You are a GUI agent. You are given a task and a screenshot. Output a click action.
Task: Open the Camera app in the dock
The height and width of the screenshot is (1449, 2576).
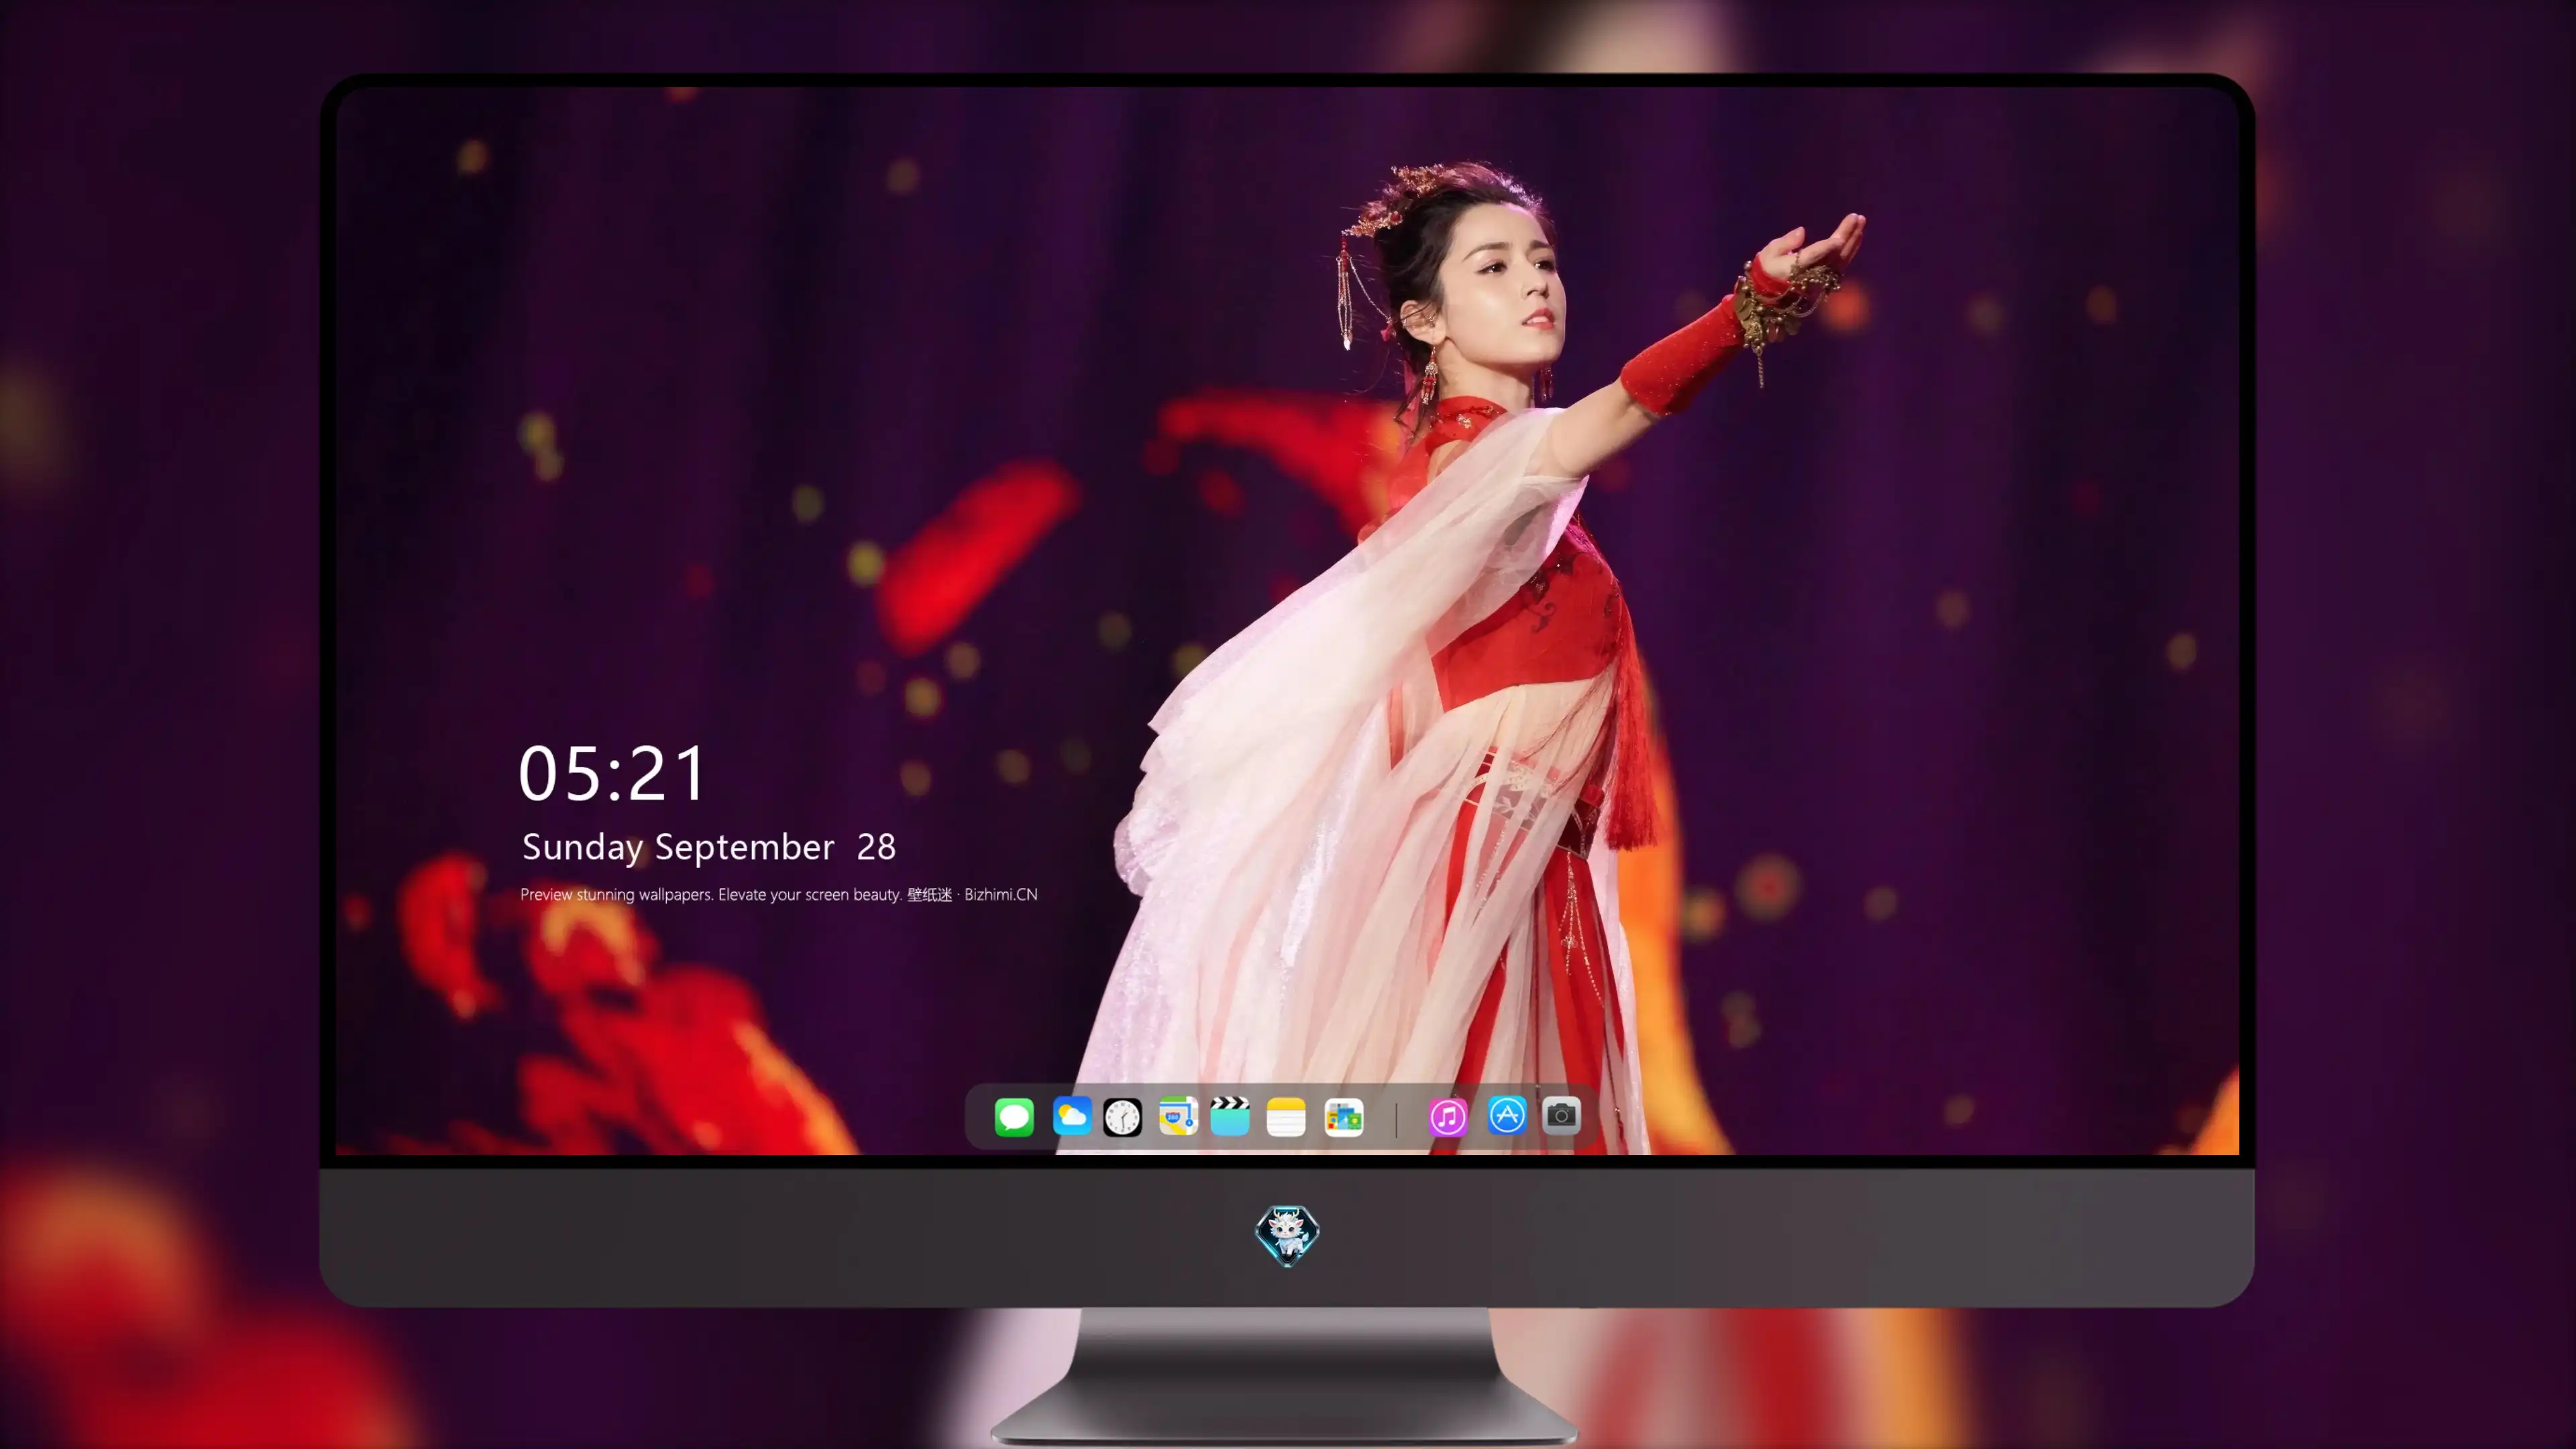click(x=1561, y=1116)
